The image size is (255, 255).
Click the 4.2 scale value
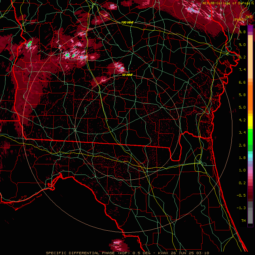point(242,120)
